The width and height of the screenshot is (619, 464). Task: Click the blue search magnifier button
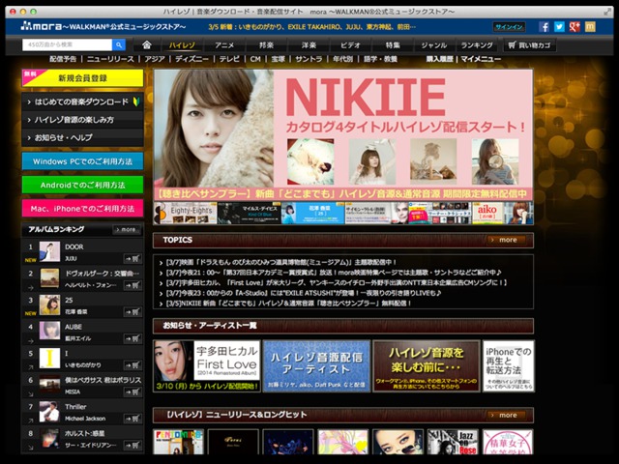tap(119, 44)
